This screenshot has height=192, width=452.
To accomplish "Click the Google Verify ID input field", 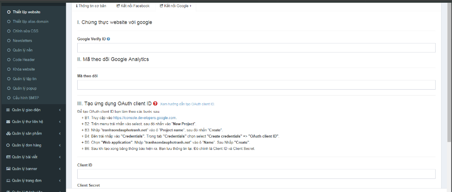I will pyautogui.click(x=256, y=48).
